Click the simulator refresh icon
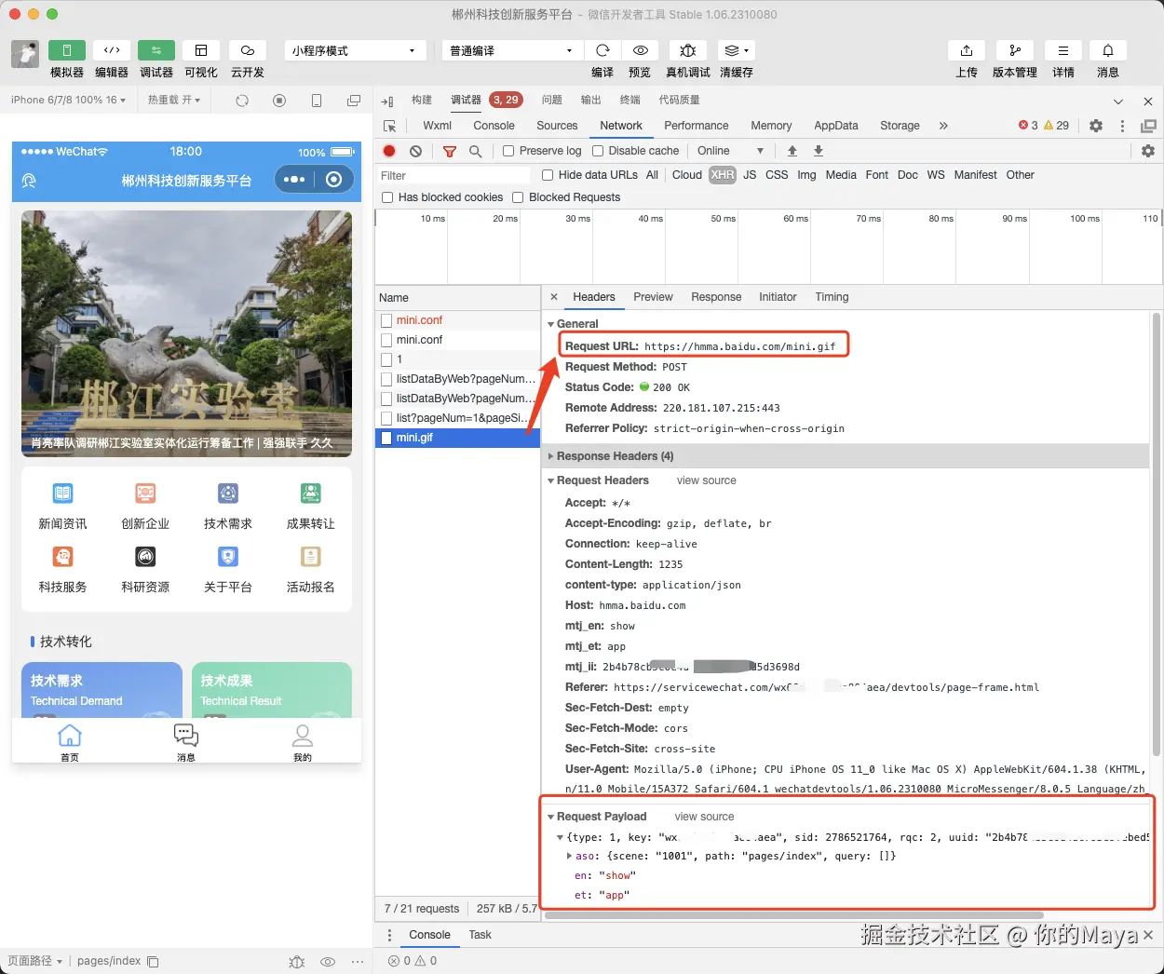This screenshot has height=974, width=1164. click(242, 101)
